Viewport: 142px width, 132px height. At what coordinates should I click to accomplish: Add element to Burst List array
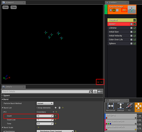pyautogui.click(x=56, y=108)
